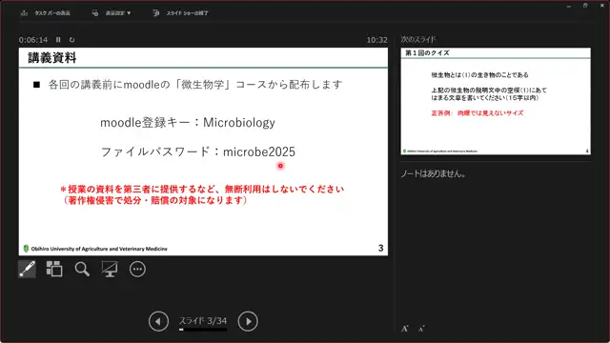Open the display settings dropdown
The image size is (610, 343).
112,13
